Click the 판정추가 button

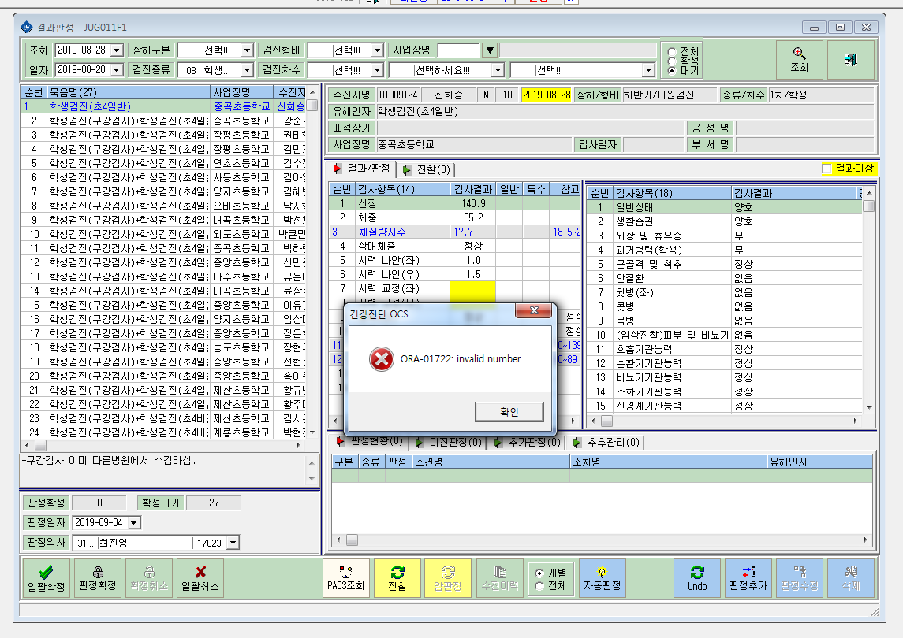tap(748, 577)
